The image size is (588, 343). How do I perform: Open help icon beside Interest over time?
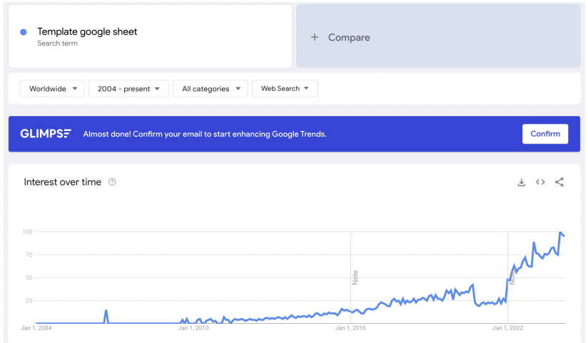(x=112, y=182)
